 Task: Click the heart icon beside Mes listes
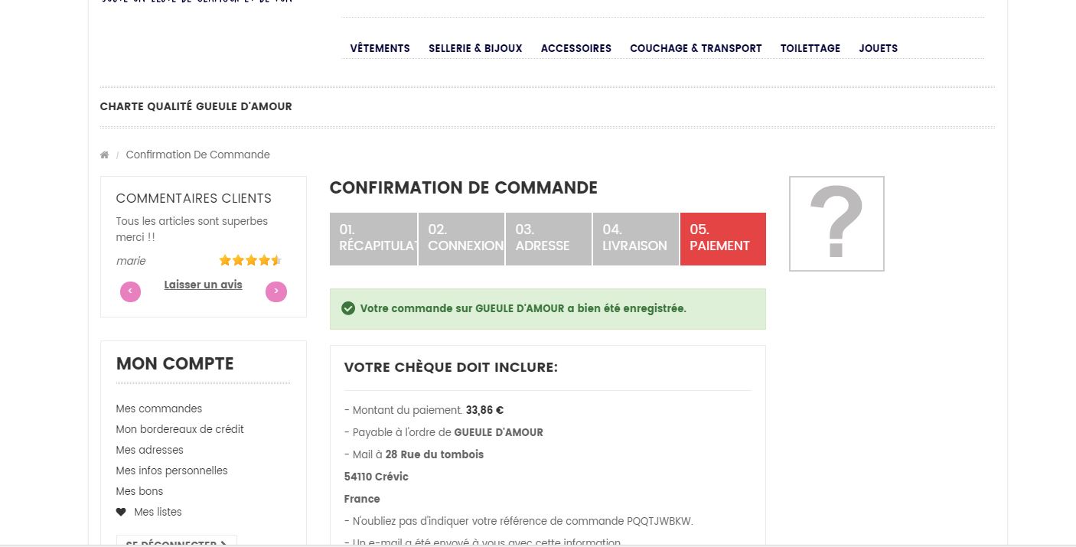[x=121, y=512]
